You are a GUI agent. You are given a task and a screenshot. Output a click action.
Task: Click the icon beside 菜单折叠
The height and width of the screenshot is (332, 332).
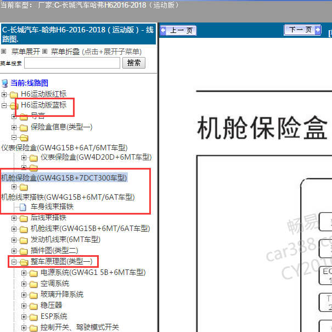tap(44, 51)
